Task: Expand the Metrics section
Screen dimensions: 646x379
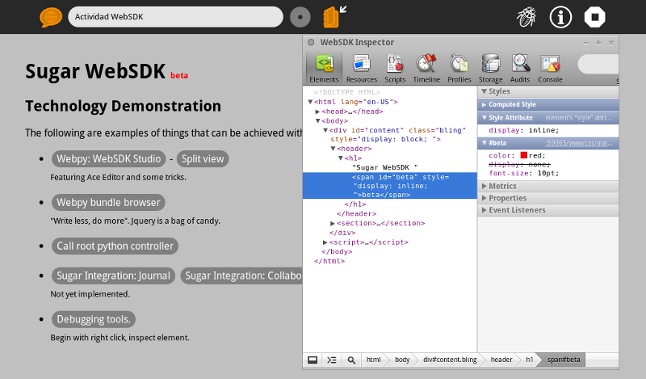Action: coord(502,186)
